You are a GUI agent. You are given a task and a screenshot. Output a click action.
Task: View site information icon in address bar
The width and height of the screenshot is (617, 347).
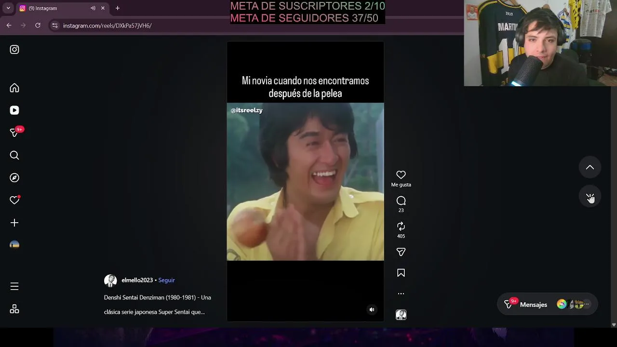coord(55,26)
